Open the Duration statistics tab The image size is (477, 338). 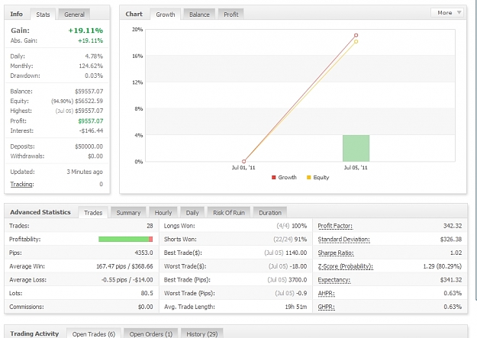(270, 213)
